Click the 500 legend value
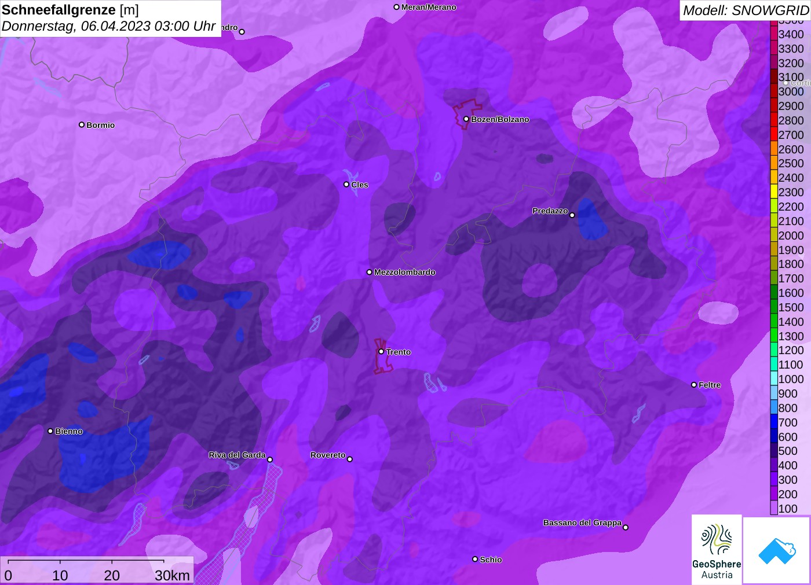The image size is (811, 585). (x=788, y=451)
